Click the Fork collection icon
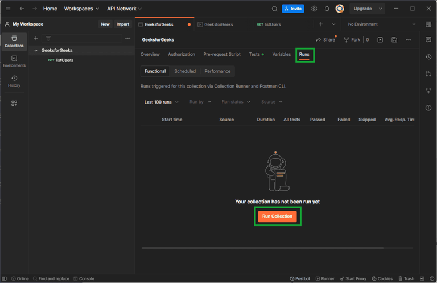 (x=352, y=40)
